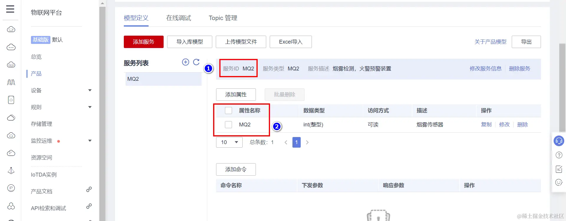
Task: Click the Excel导入 button
Action: [291, 42]
